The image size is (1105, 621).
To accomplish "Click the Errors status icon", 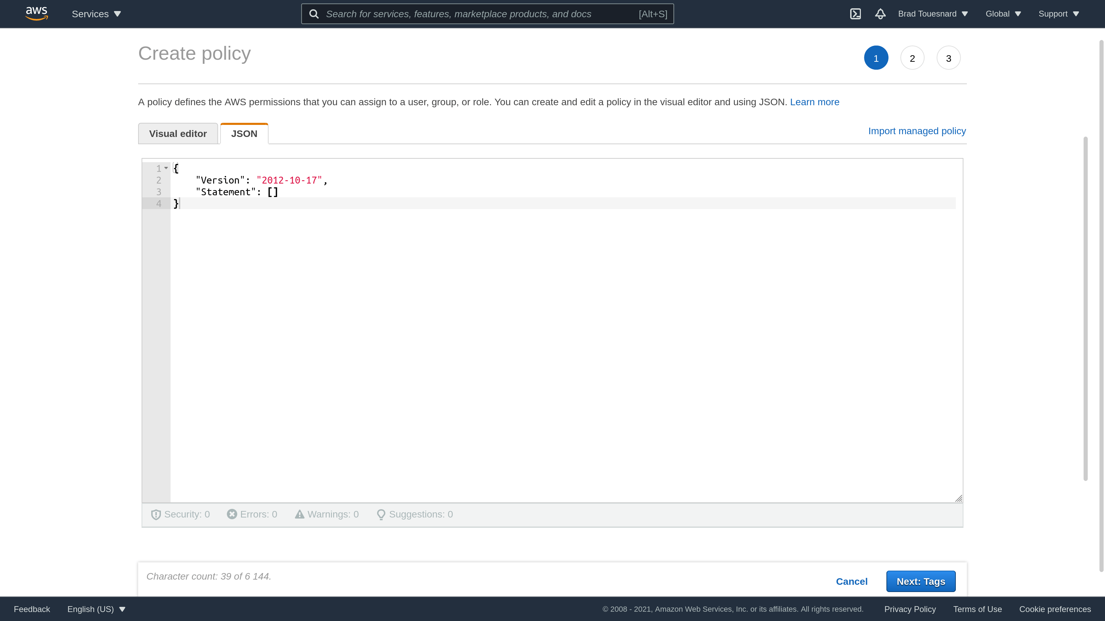I will pyautogui.click(x=232, y=514).
